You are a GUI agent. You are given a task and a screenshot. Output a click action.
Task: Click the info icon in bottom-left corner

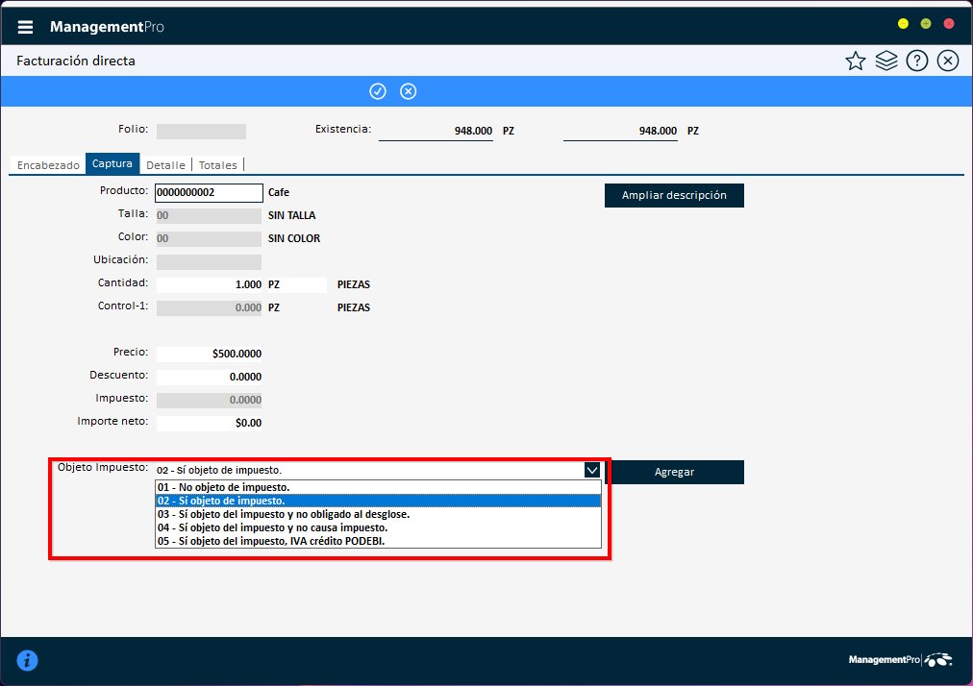coord(27,660)
